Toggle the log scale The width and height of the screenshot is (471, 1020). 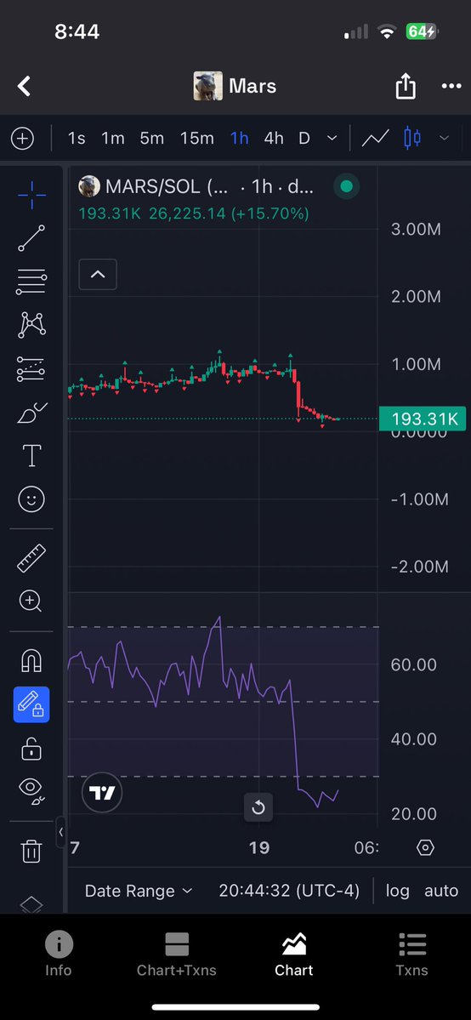[x=398, y=891]
